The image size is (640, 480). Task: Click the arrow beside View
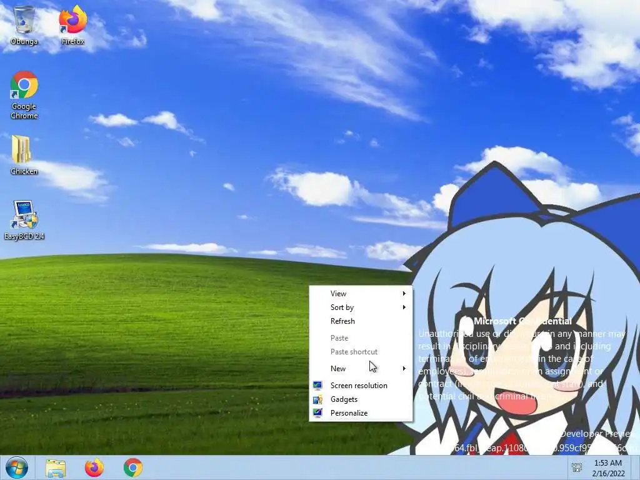pos(404,294)
